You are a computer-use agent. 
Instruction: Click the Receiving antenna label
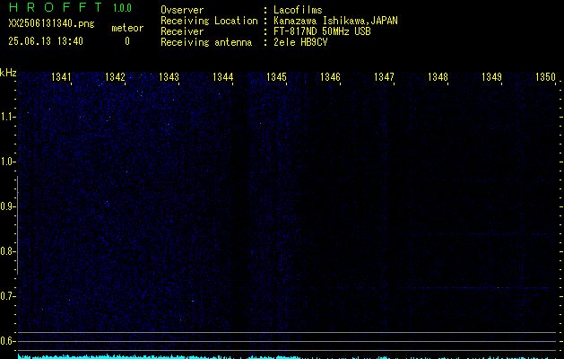point(206,42)
